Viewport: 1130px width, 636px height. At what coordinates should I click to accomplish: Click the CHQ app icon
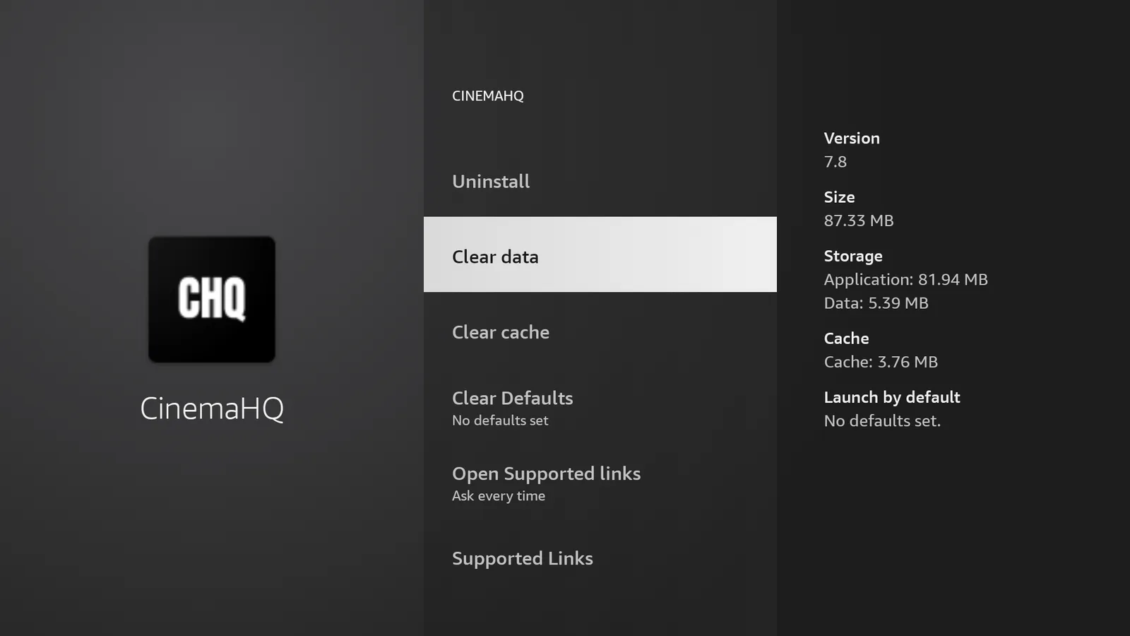click(212, 300)
